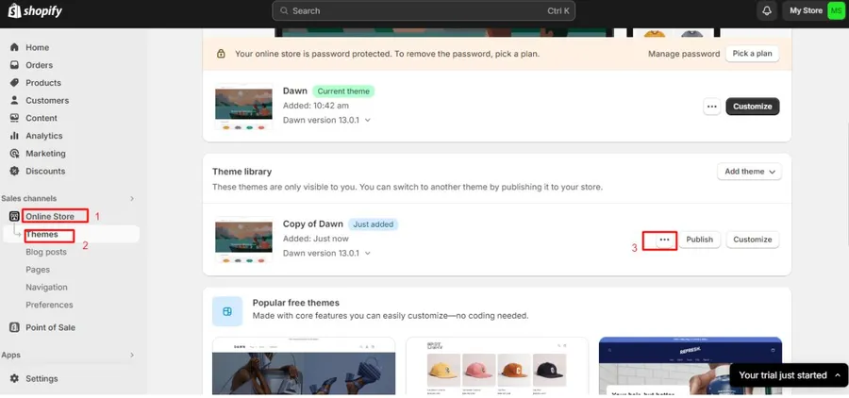Click the Theme library heading
Viewport: 849px width, 398px height.
point(242,172)
